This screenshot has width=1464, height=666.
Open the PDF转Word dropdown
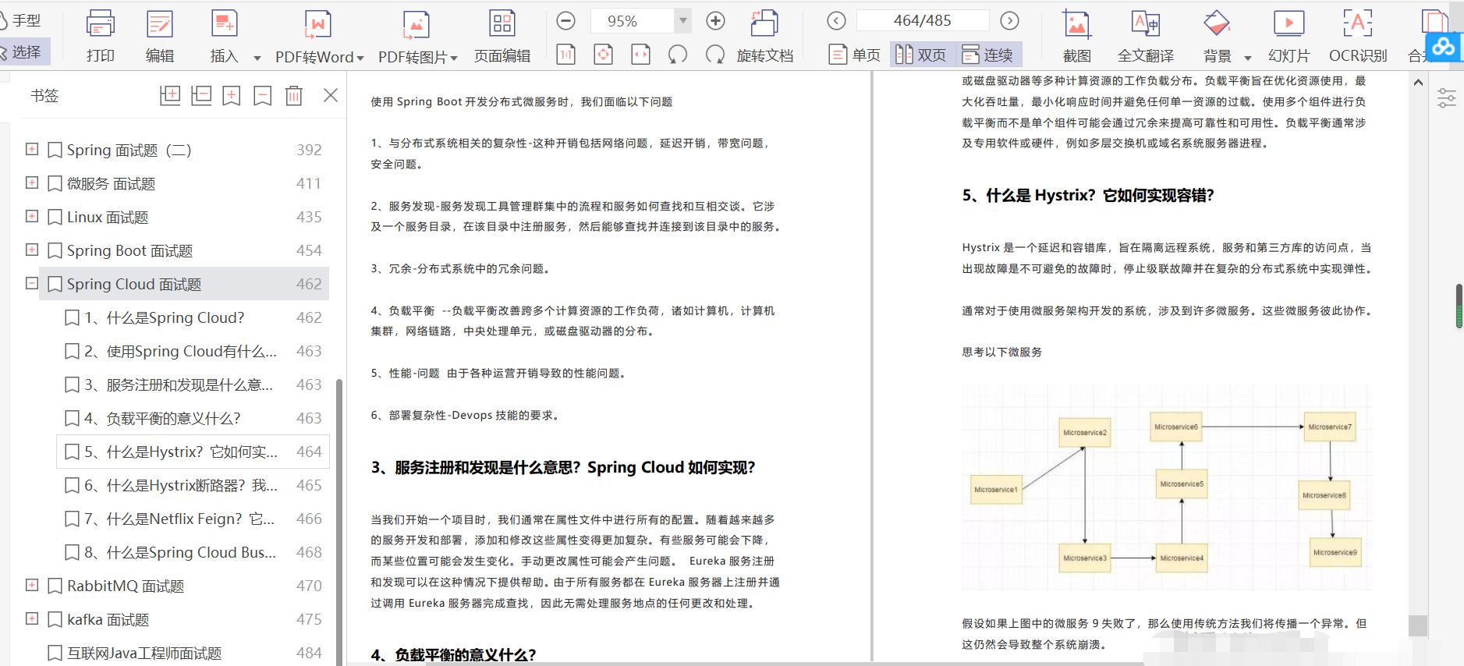click(x=360, y=58)
